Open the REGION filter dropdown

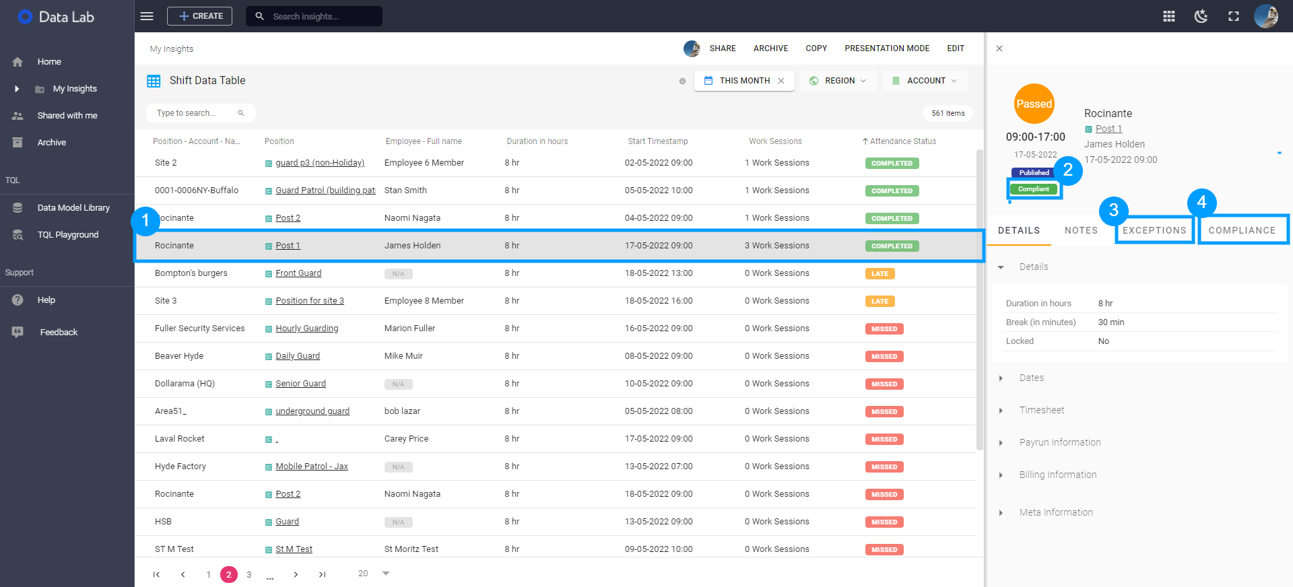[x=838, y=81]
